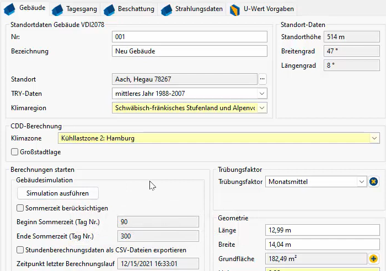Click the Breite field 14,04 m

tap(323, 245)
